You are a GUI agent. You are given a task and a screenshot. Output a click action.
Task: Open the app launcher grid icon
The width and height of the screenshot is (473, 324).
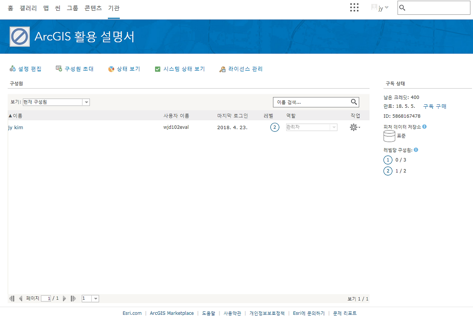(354, 7)
